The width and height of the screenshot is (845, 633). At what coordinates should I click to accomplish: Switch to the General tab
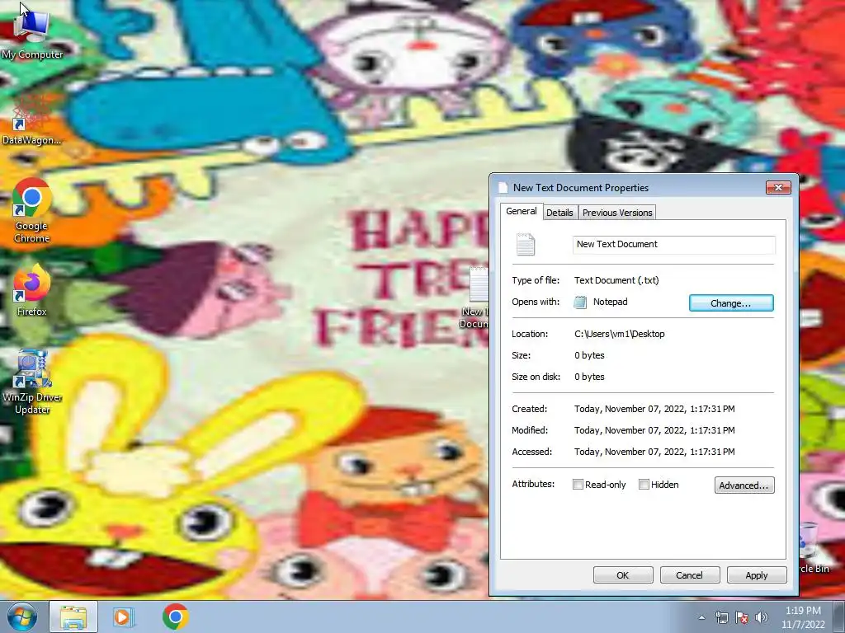pos(522,212)
